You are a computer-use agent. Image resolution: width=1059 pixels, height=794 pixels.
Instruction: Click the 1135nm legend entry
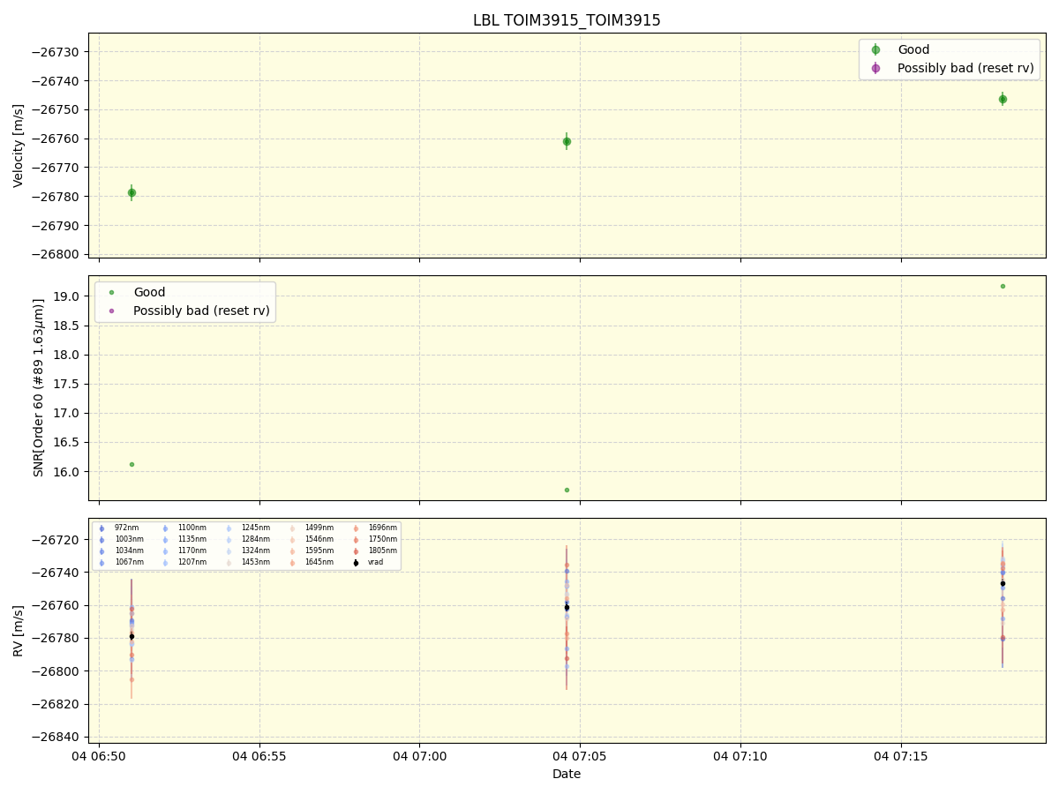coord(165,539)
